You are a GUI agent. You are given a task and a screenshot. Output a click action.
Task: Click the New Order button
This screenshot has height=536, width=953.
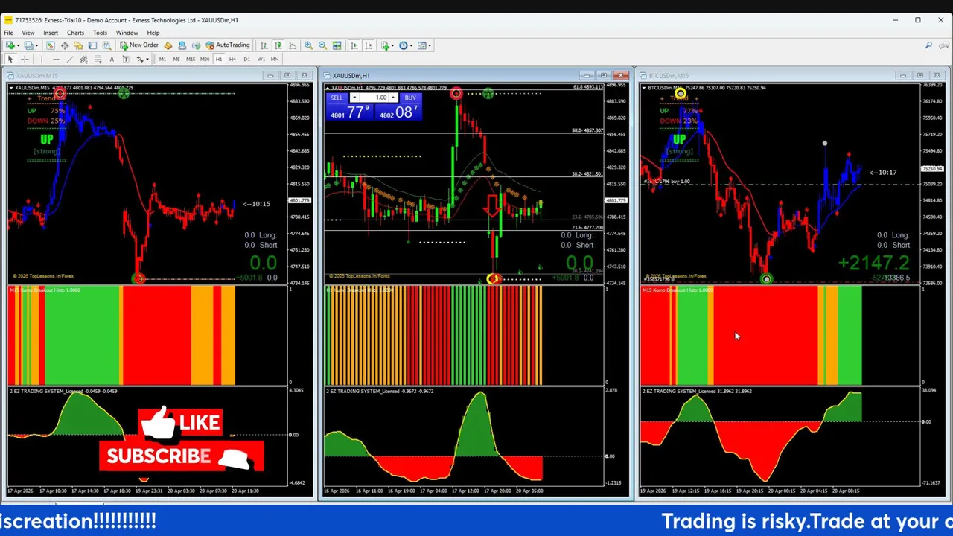pos(139,45)
